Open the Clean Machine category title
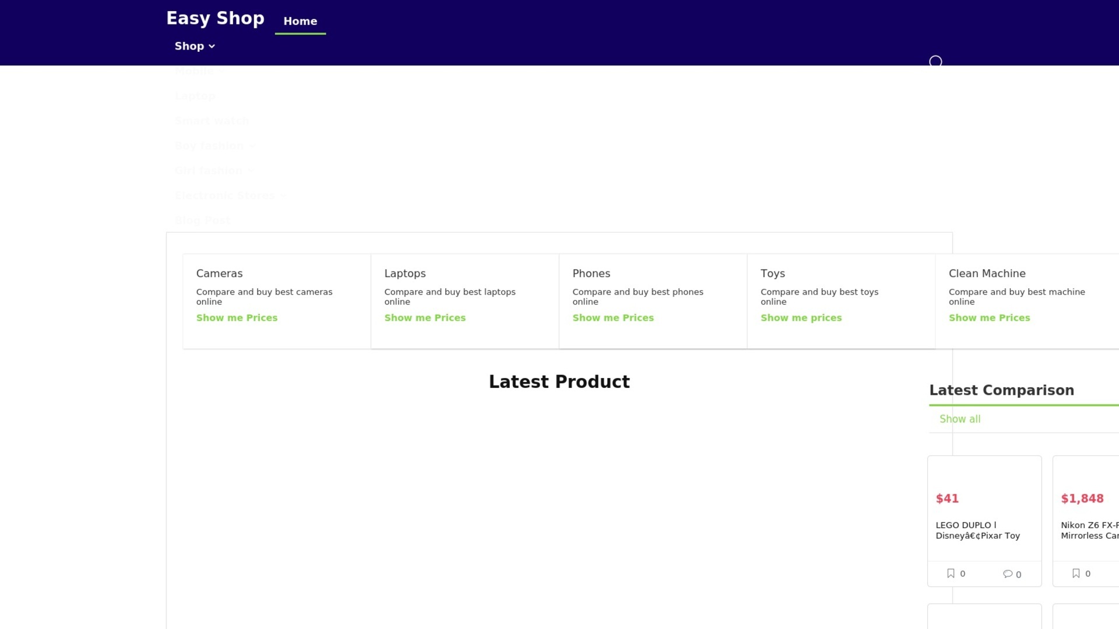The image size is (1119, 629). click(987, 274)
